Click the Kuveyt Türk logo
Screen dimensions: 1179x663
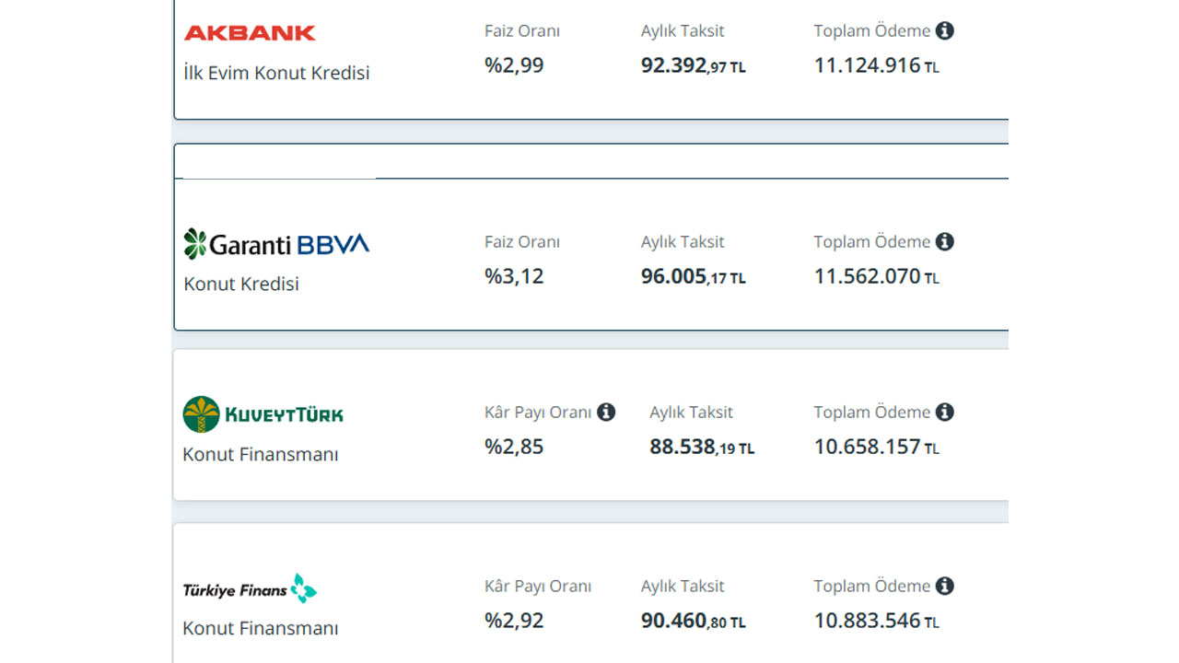(x=263, y=414)
